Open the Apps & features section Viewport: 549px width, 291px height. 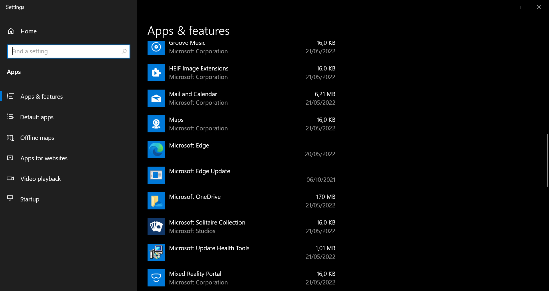(69, 96)
